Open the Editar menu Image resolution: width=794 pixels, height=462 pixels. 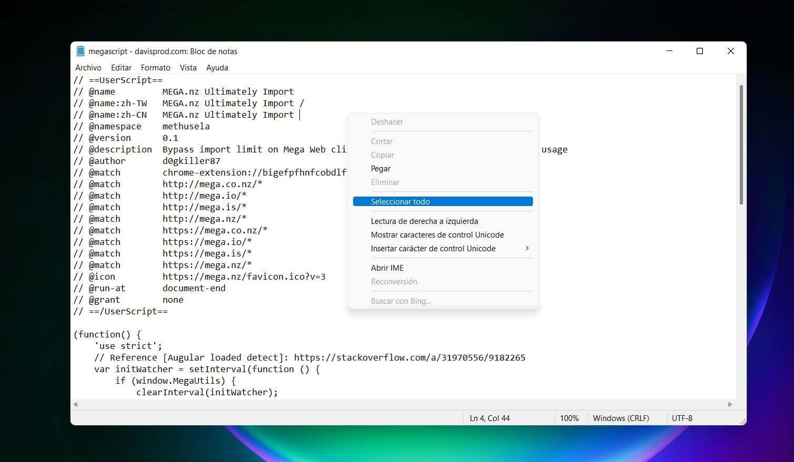[121, 68]
